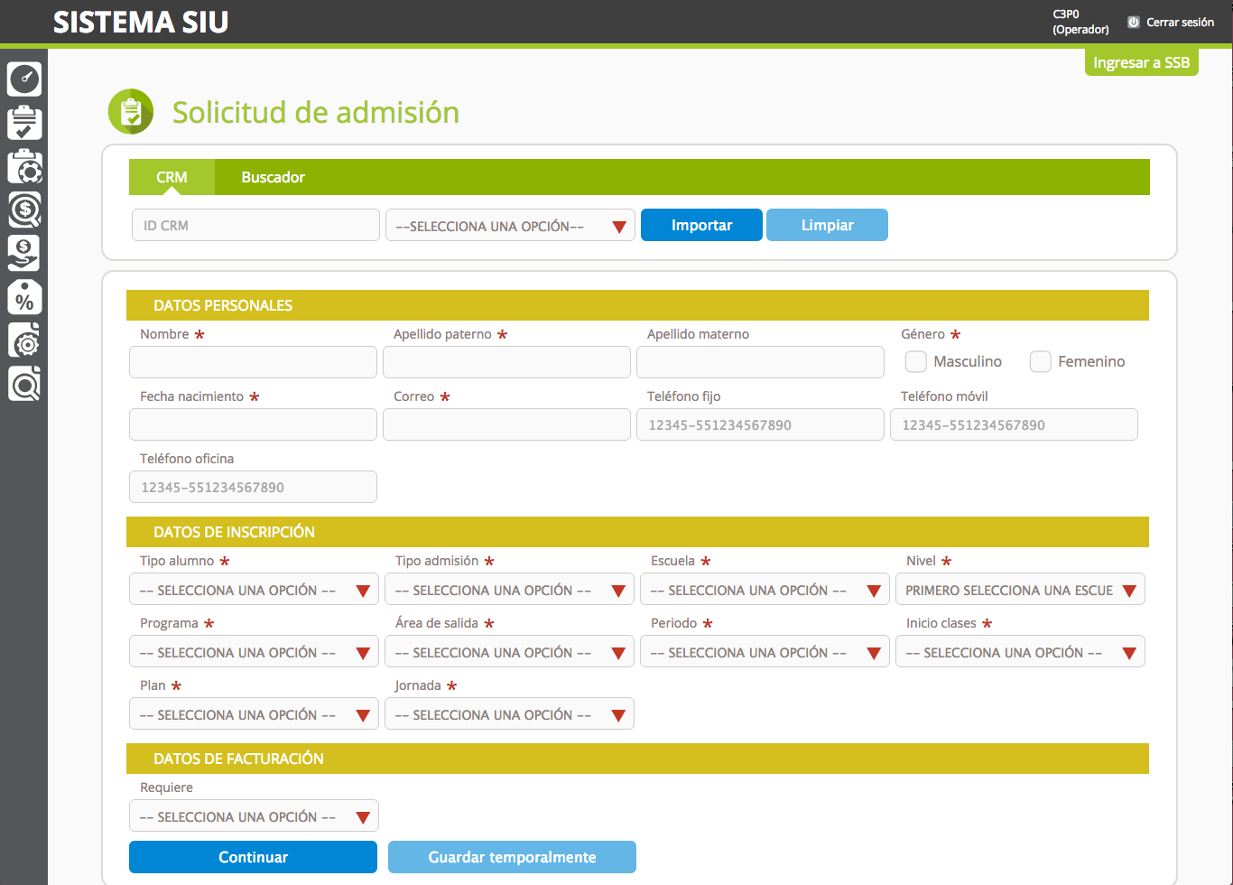Switch to the CRM tab
This screenshot has height=885, width=1233.
(x=172, y=177)
